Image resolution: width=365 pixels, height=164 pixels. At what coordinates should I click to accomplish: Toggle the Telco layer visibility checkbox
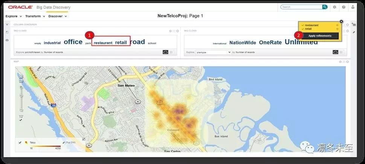coord(20,143)
